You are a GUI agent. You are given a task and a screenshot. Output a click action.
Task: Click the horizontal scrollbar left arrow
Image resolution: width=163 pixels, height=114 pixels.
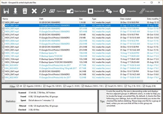pos(3,81)
